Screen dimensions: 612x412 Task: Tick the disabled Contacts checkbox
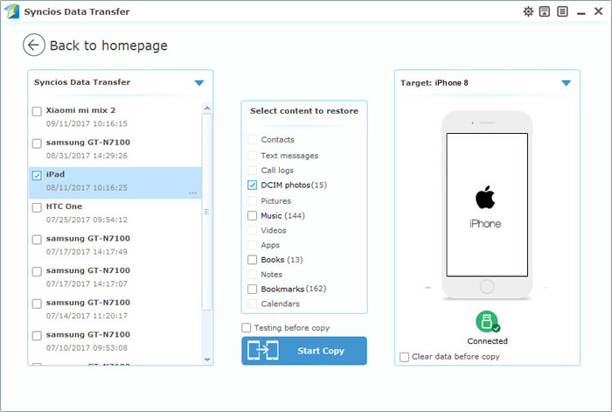[252, 140]
